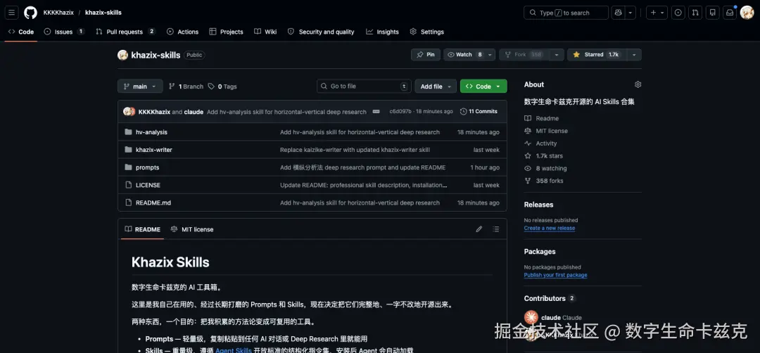Open the repository Settings tab
Image resolution: width=760 pixels, height=353 pixels.
point(426,32)
